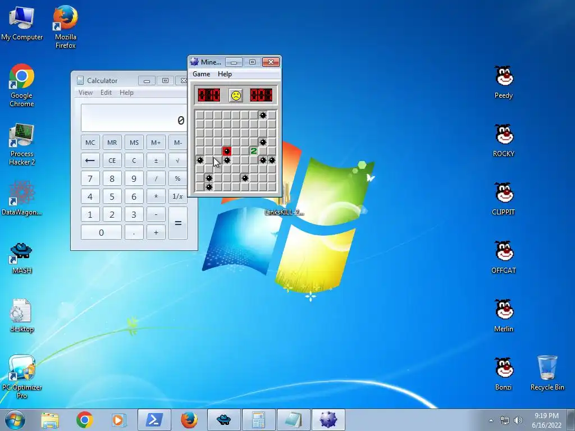The width and height of the screenshot is (575, 431).
Task: Click the 1/x reciprocal button
Action: tap(178, 196)
